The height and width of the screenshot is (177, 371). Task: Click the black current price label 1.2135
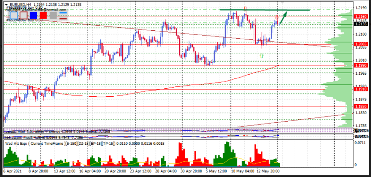(360, 24)
